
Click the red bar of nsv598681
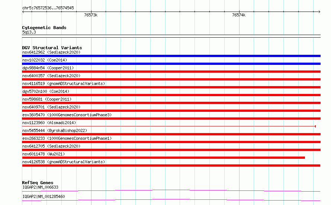pos(171,103)
